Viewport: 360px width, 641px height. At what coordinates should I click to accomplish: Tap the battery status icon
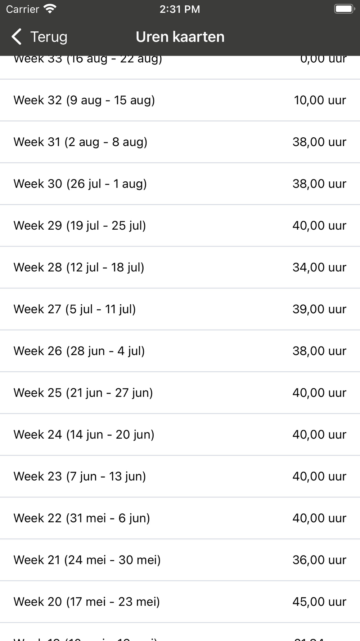[x=345, y=9]
